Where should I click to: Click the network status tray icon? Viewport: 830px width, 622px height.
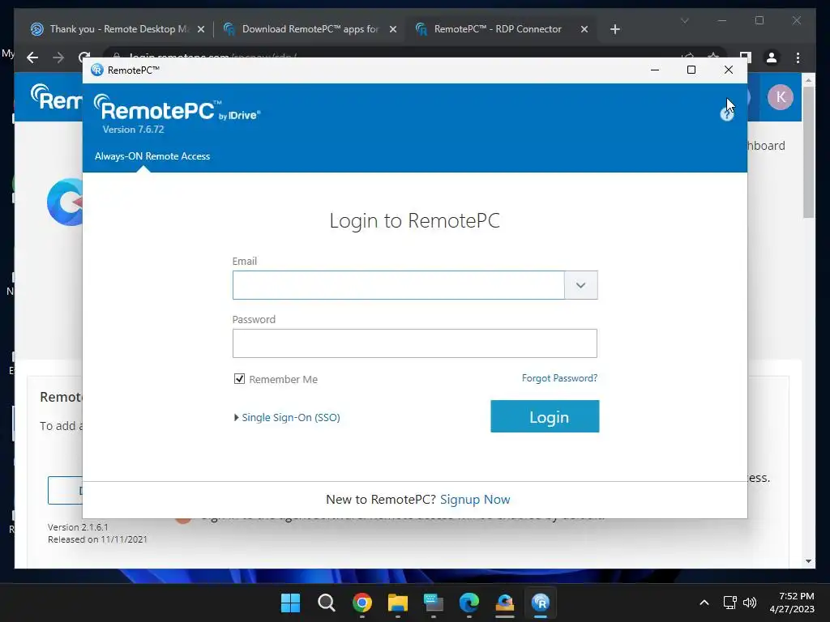[730, 603]
